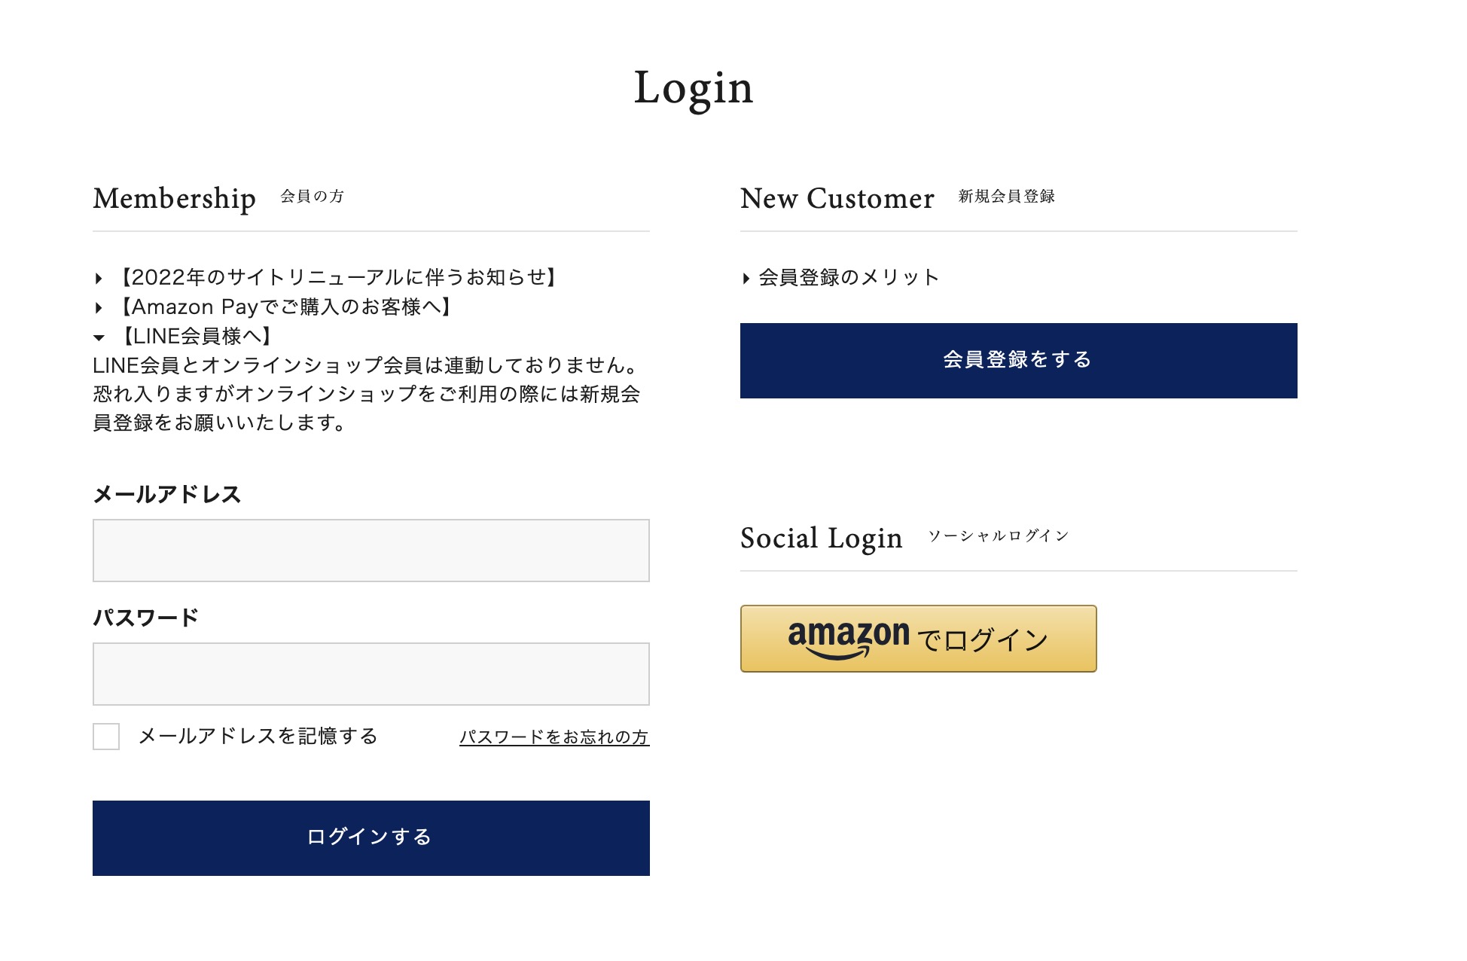The image size is (1467, 961).
Task: Click the メールアドレス field label
Action: tap(166, 495)
